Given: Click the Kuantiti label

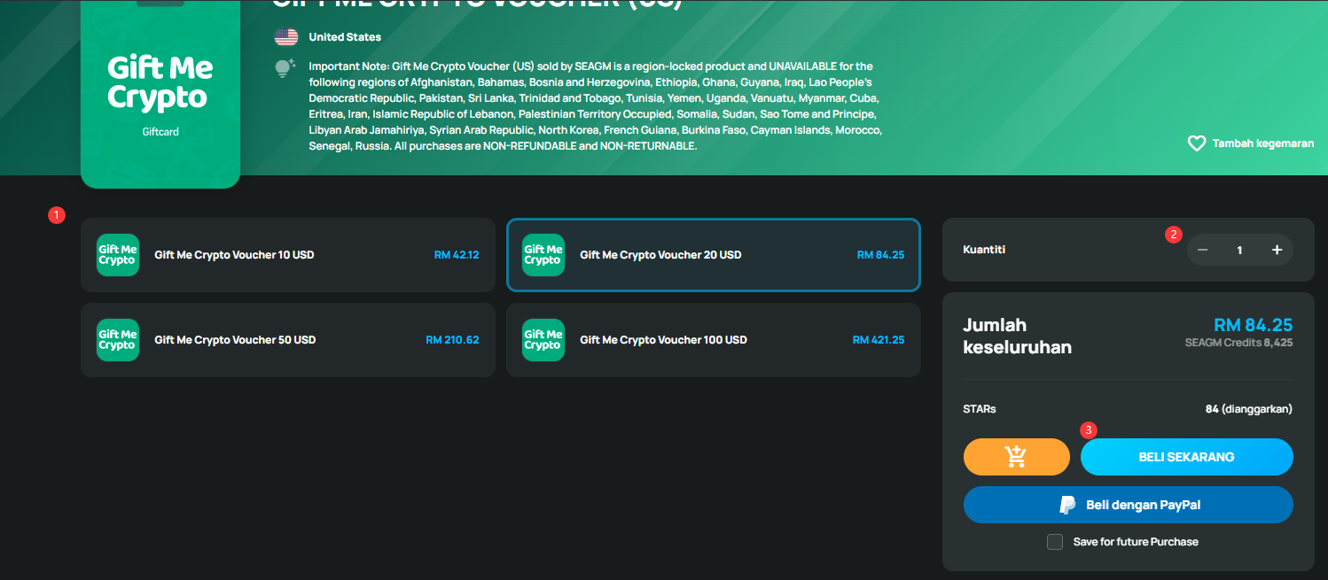Looking at the screenshot, I should pos(984,250).
